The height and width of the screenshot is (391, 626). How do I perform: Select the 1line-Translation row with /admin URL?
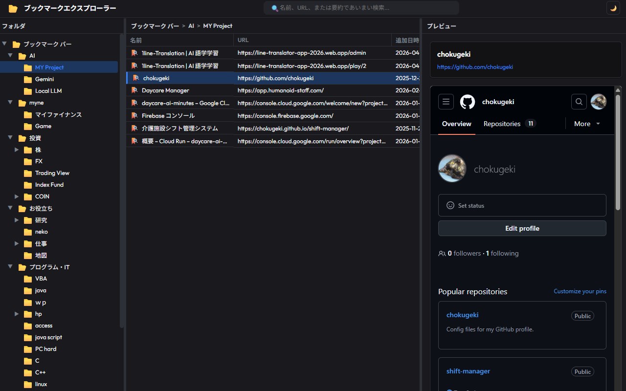coord(273,53)
